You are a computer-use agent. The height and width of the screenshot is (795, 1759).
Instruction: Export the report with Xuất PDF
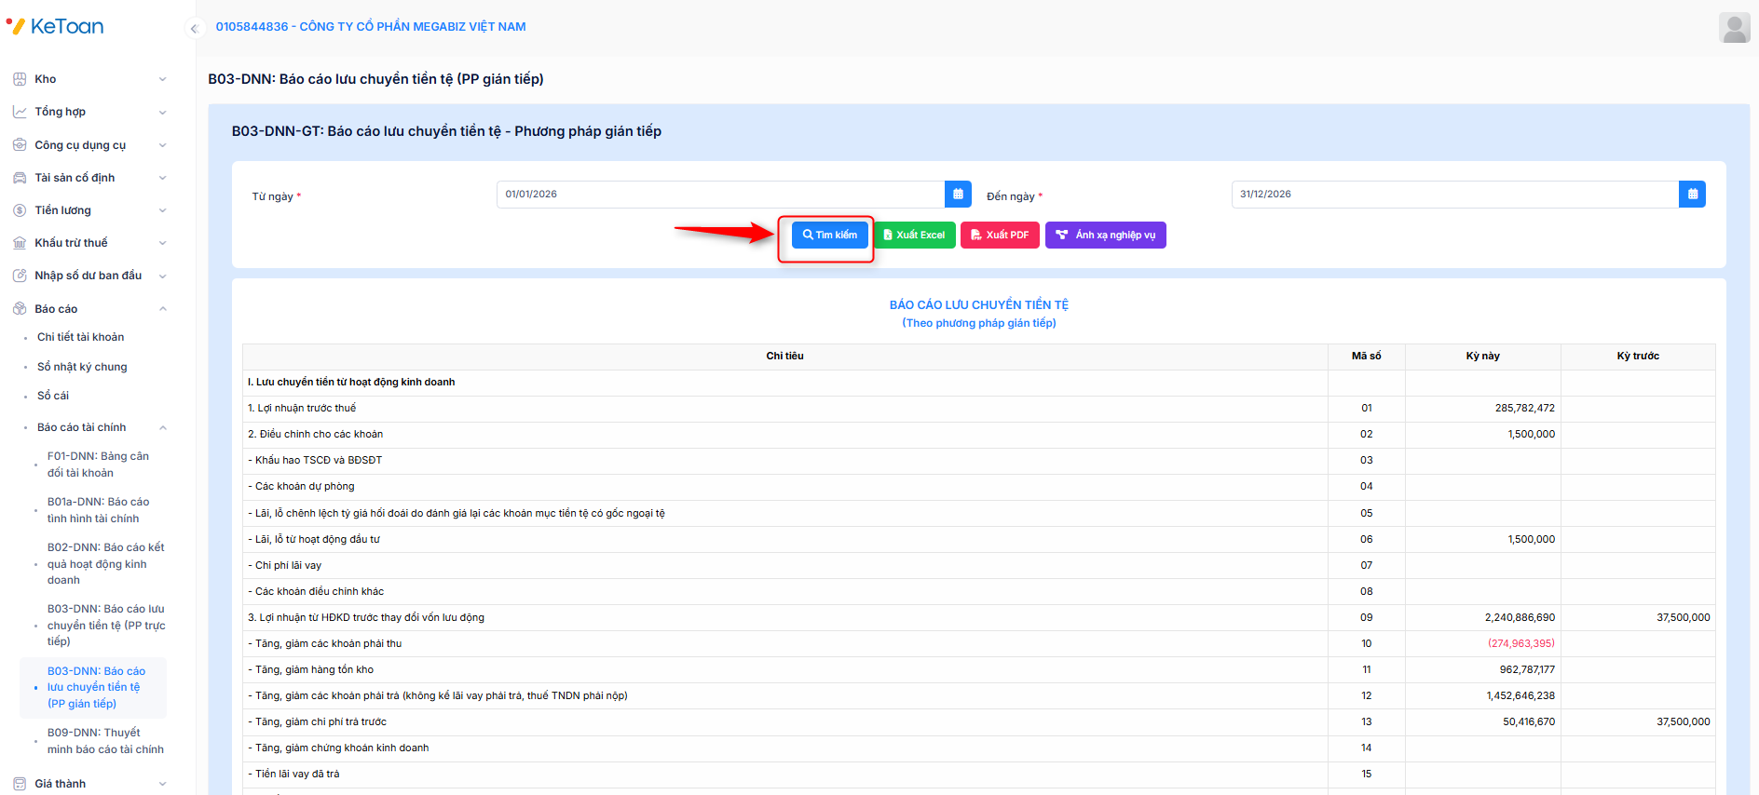[x=1000, y=236]
